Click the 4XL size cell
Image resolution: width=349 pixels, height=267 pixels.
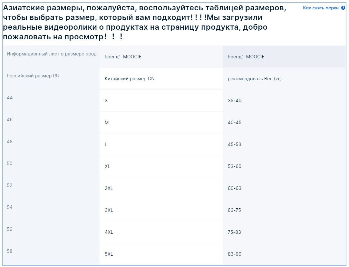[x=161, y=232]
